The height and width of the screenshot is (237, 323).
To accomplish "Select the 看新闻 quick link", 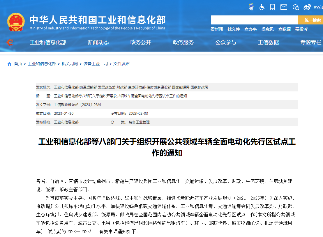I will (x=217, y=29).
